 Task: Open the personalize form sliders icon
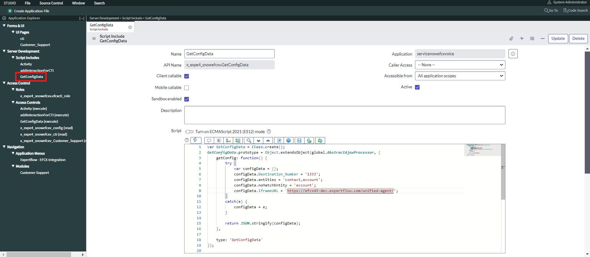(532, 39)
